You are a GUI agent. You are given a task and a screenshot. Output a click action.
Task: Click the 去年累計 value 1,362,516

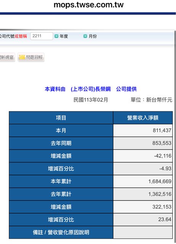click(160, 194)
